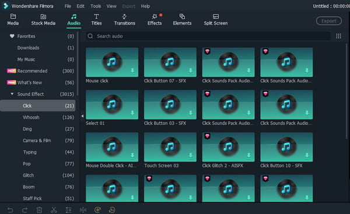This screenshot has width=350, height=214.
Task: Click the Export button
Action: click(x=329, y=21)
